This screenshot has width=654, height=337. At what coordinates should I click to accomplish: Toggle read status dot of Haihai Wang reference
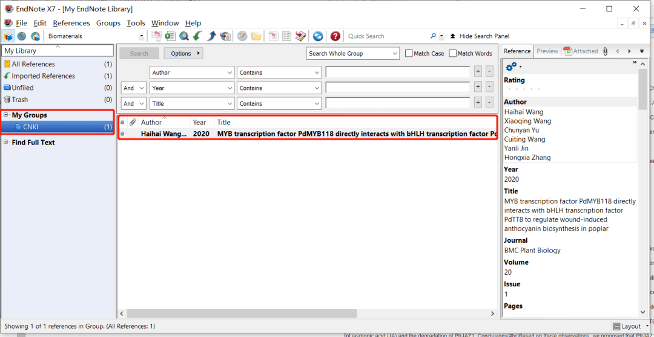(x=122, y=134)
